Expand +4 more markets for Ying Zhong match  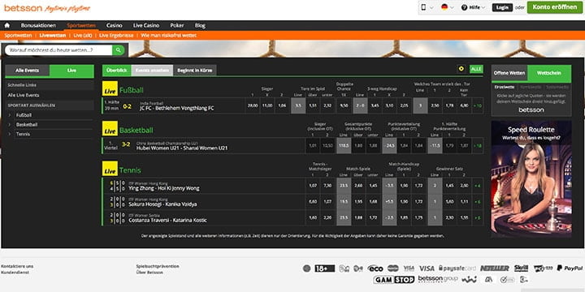pos(477,186)
